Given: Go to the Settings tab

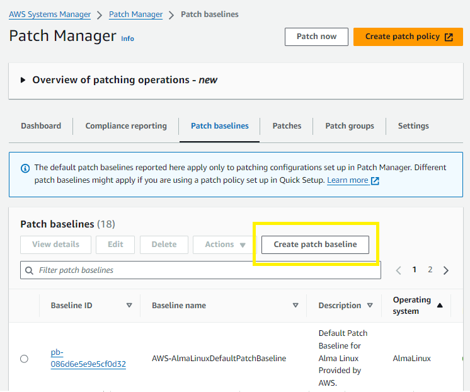Looking at the screenshot, I should (413, 126).
